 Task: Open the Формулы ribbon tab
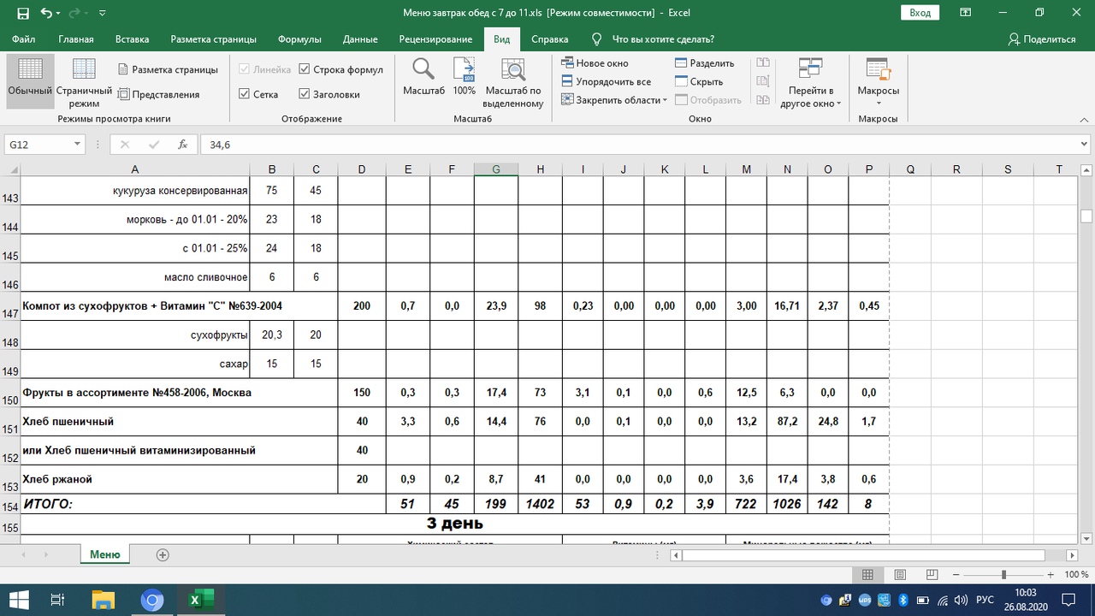click(299, 39)
